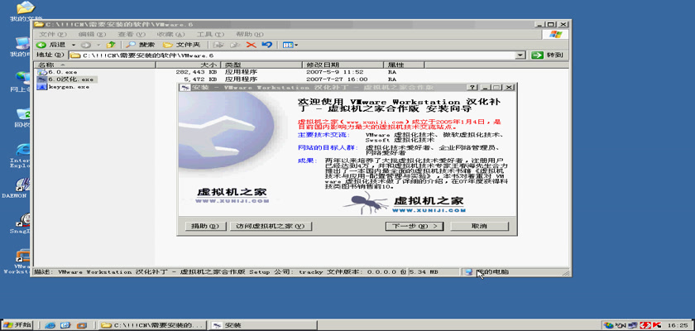Click 取消 to cancel the installer
The height and width of the screenshot is (331, 695).
[480, 227]
